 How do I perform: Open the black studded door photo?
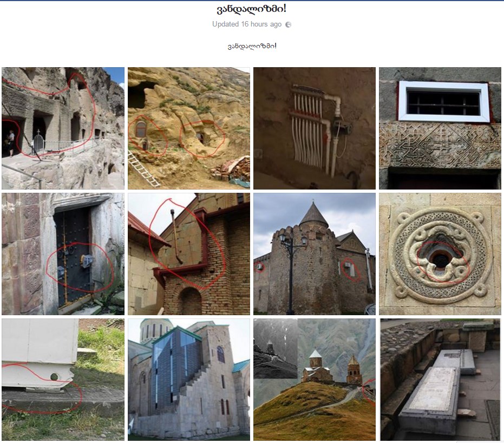pos(63,254)
